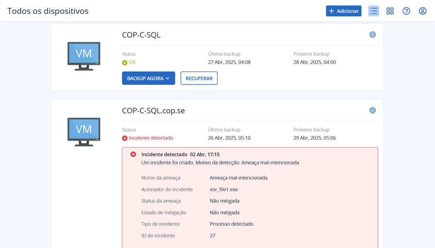Click next backup '28 Abr, 2025, 04:00'
The image size is (435, 248).
pyautogui.click(x=315, y=62)
